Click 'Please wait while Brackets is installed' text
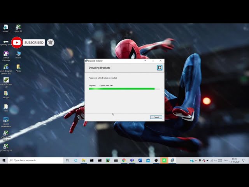 click(103, 78)
